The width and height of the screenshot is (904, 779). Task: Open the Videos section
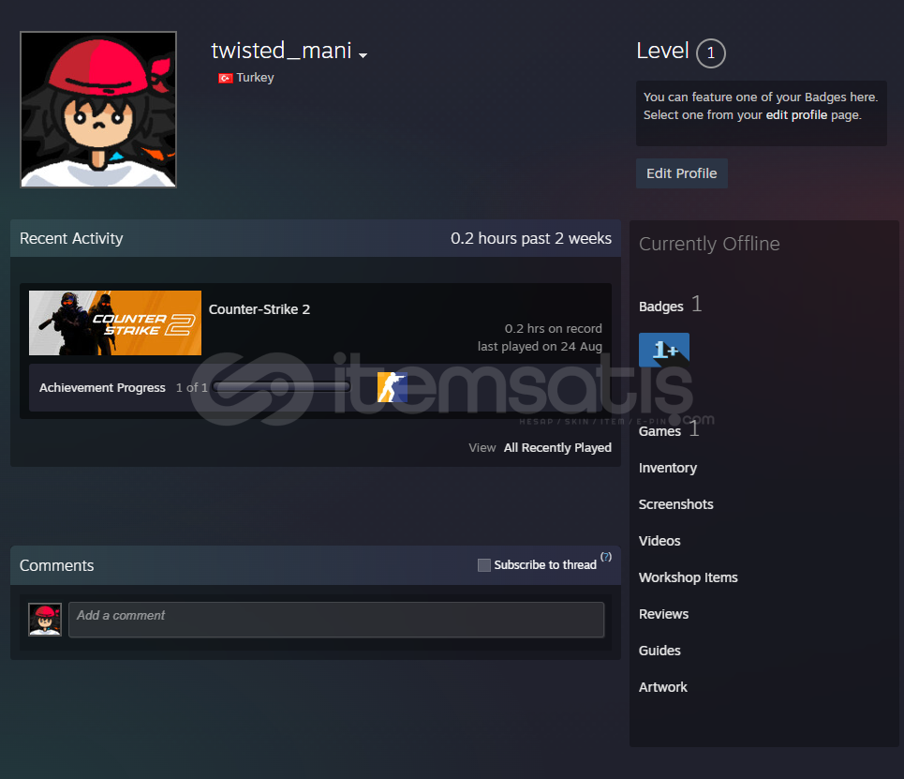point(659,541)
